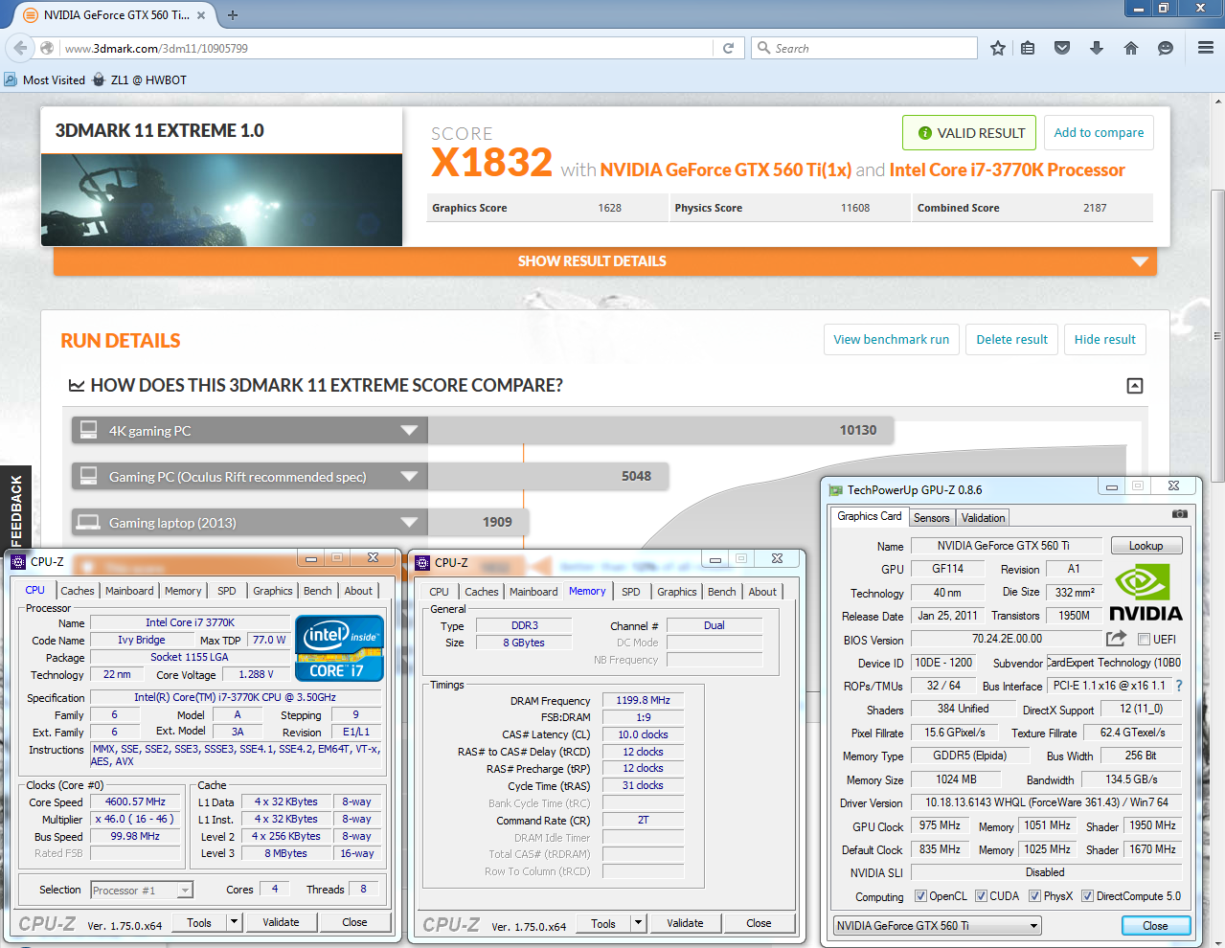
Task: Click View benchmark run button
Action: tap(892, 340)
